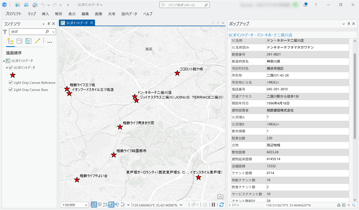The height and width of the screenshot is (210, 359).
Task: Toggle the Light Gray Canvas Base layer checkbox
Action: (11, 90)
